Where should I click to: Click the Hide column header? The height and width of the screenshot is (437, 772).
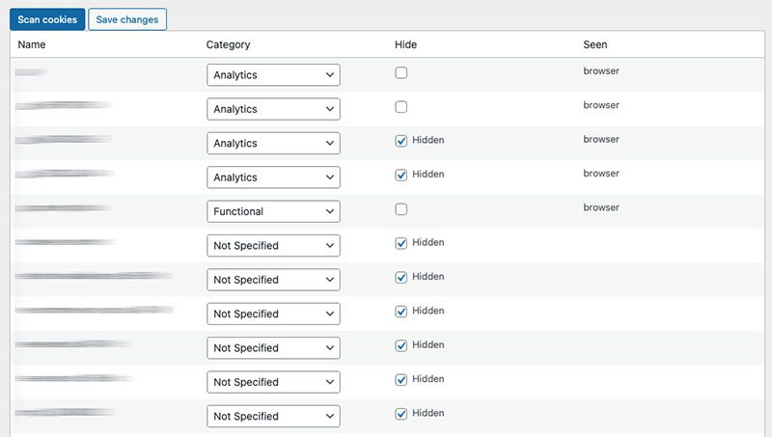click(405, 44)
